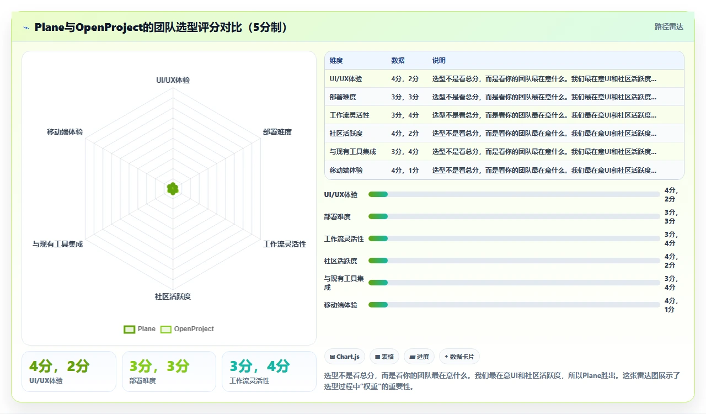Click the 数据卡片 chip
Image resolution: width=706 pixels, height=414 pixels.
tap(459, 357)
